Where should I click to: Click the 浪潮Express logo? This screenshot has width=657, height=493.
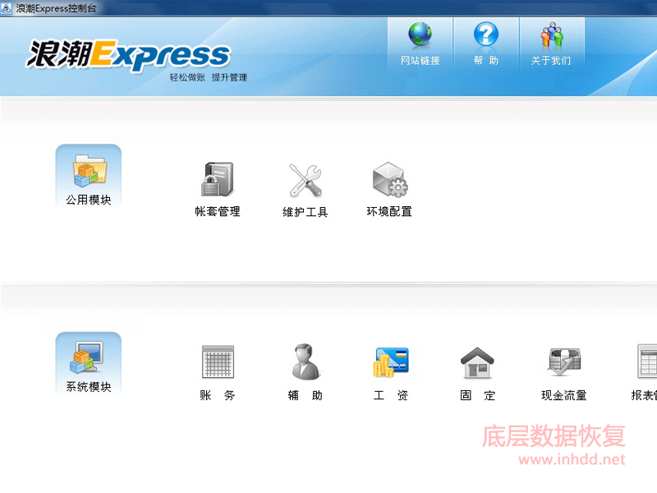point(129,54)
